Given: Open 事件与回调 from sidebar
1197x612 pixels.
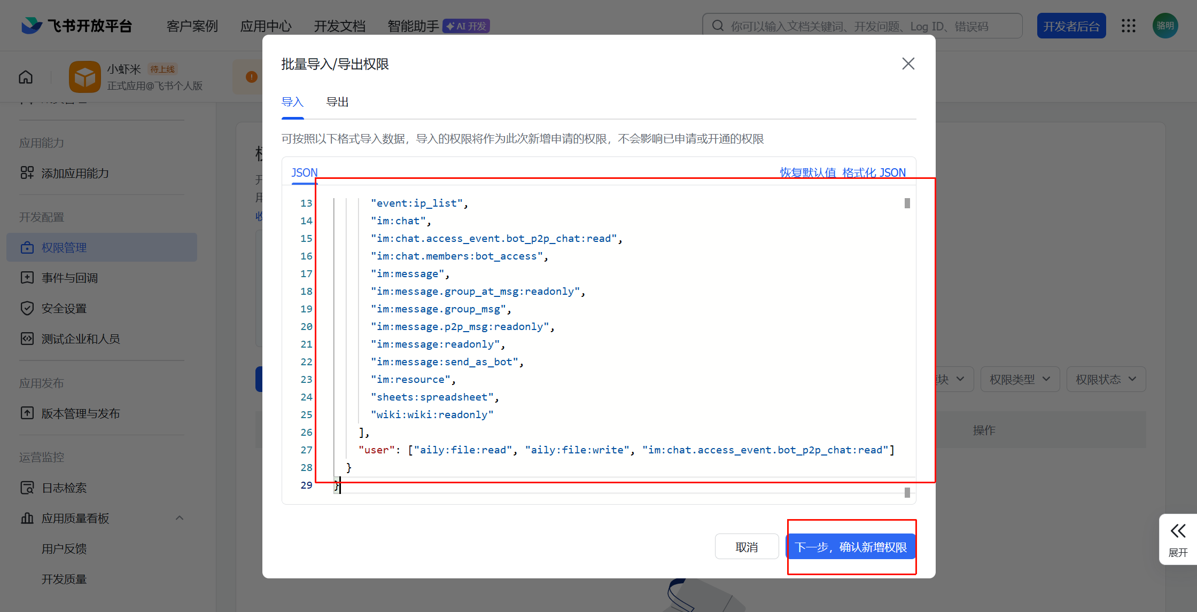Looking at the screenshot, I should tap(69, 278).
